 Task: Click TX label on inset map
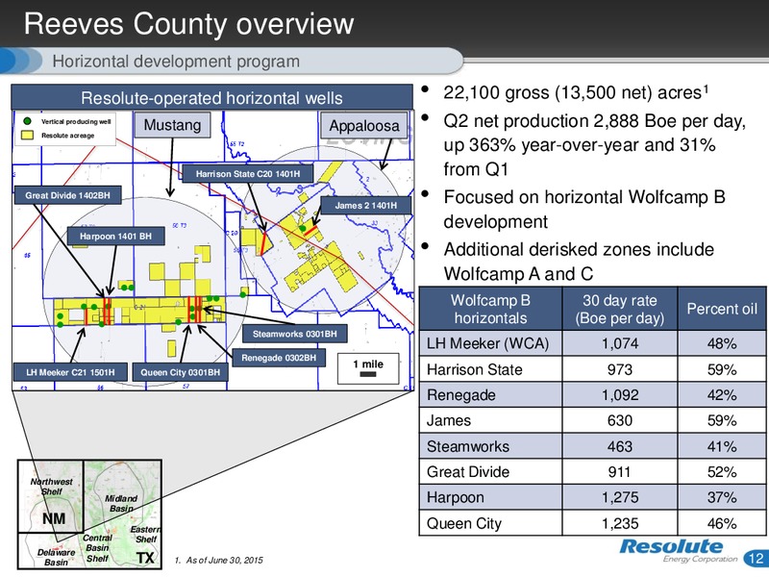(145, 558)
